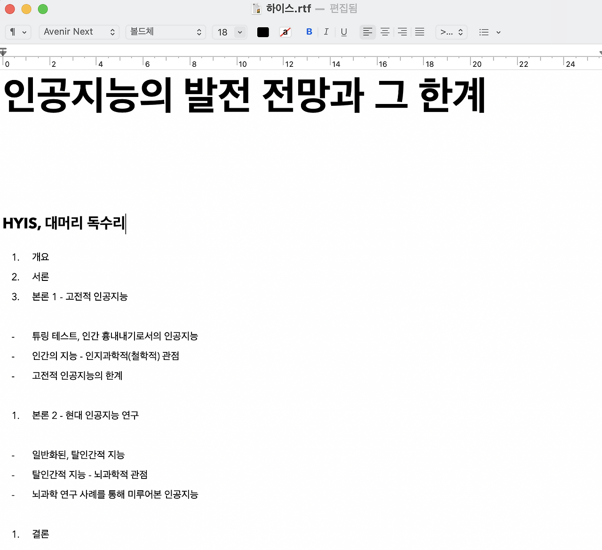Click the document icon beside 하이스.rtf
The width and height of the screenshot is (602, 550).
(256, 8)
